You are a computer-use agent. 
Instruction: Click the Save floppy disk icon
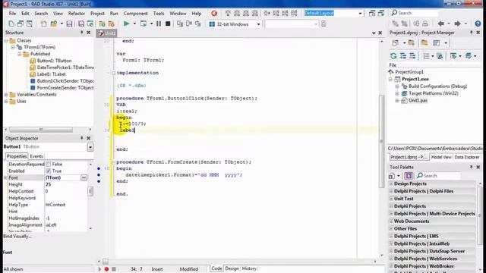point(69,24)
